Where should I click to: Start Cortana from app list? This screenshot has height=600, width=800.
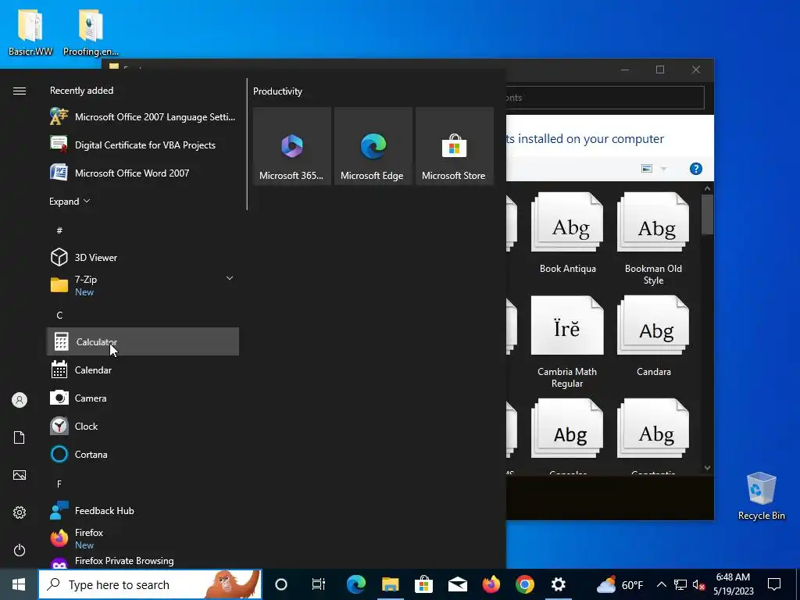tap(143, 454)
